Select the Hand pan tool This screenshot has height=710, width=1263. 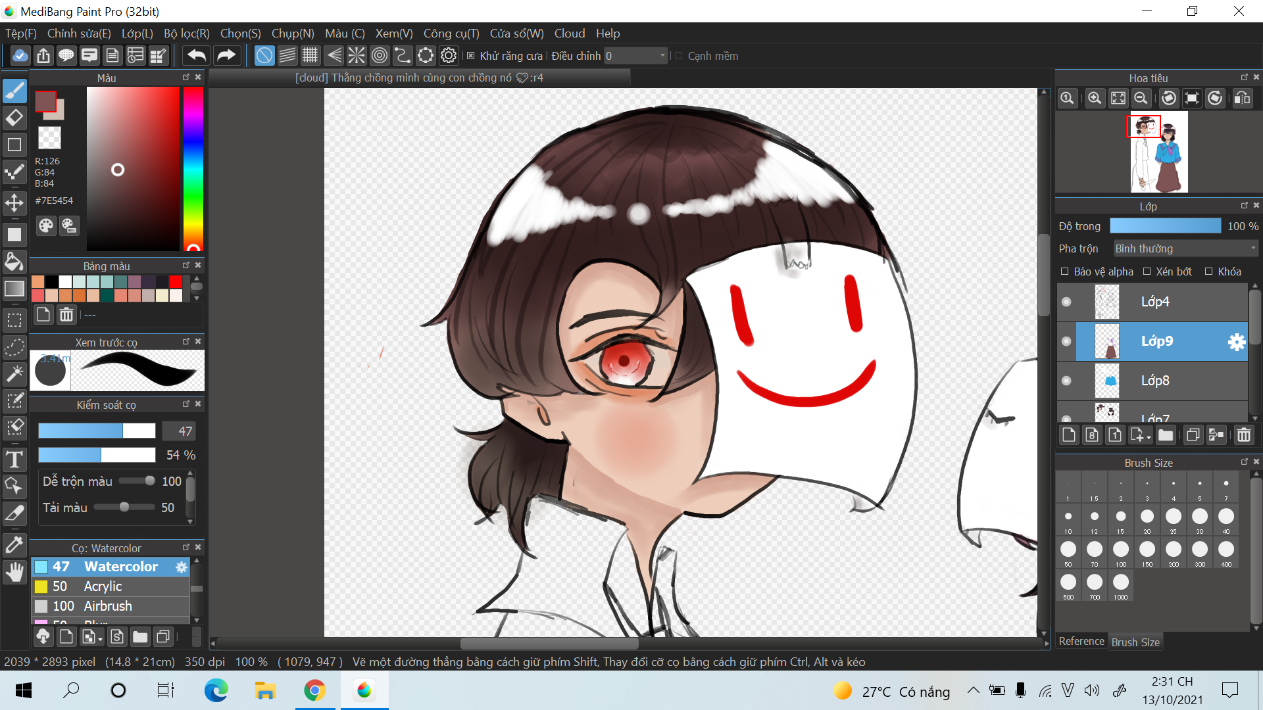point(14,573)
